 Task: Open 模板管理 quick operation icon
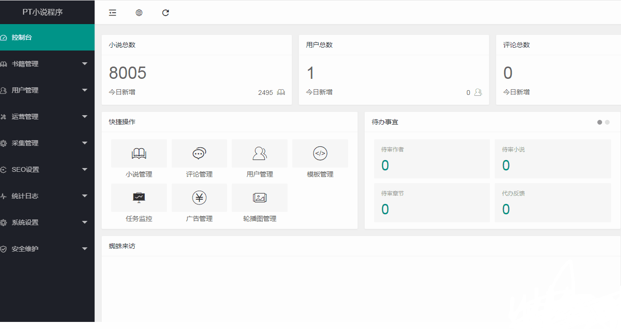tap(320, 153)
